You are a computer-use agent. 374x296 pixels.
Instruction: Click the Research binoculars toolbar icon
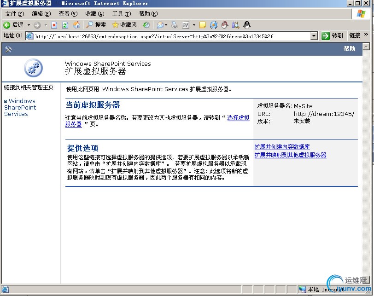(x=236, y=25)
